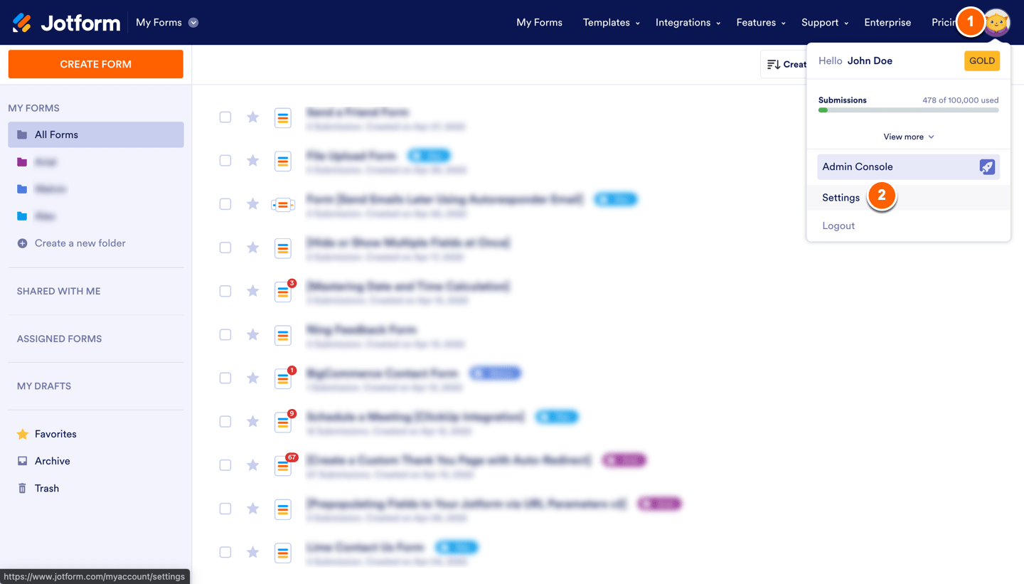Star the Lime Contact Us Form

pyautogui.click(x=252, y=552)
